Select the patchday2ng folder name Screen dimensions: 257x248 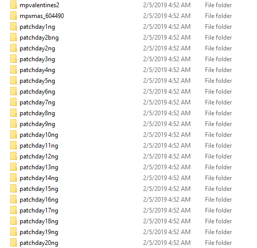tap(37, 48)
